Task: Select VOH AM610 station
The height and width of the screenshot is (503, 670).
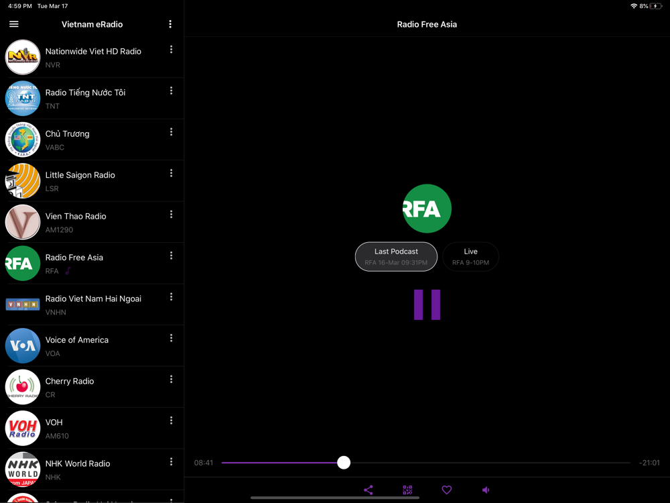Action: 92,428
